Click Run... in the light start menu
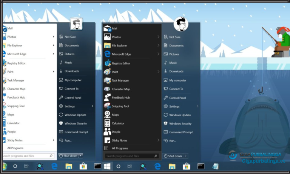The height and width of the screenshot is (174, 290). [68, 140]
